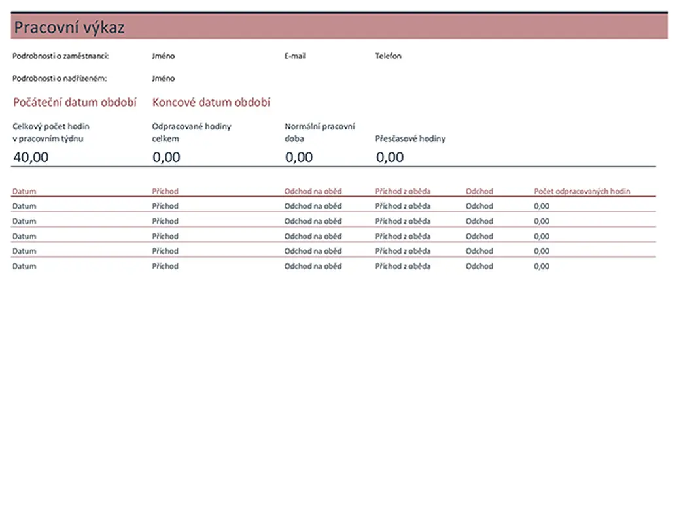The height and width of the screenshot is (523, 679).
Task: Select the employee Jméno field
Action: pyautogui.click(x=164, y=56)
